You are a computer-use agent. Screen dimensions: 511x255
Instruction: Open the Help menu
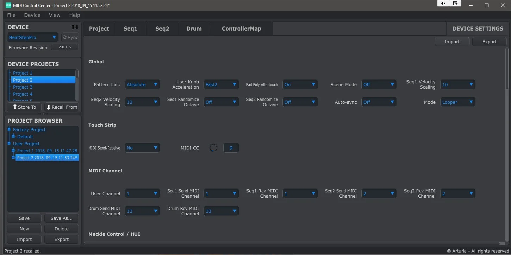pos(75,15)
